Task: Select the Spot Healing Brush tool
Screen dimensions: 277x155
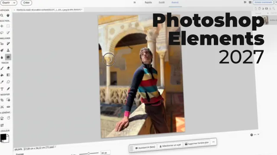Action: click(x=8, y=43)
